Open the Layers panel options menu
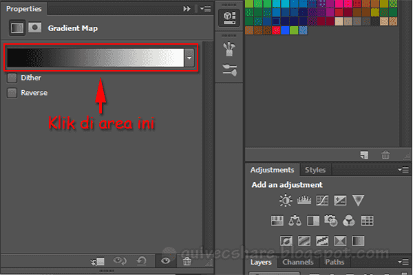The image size is (413, 275). [403, 261]
